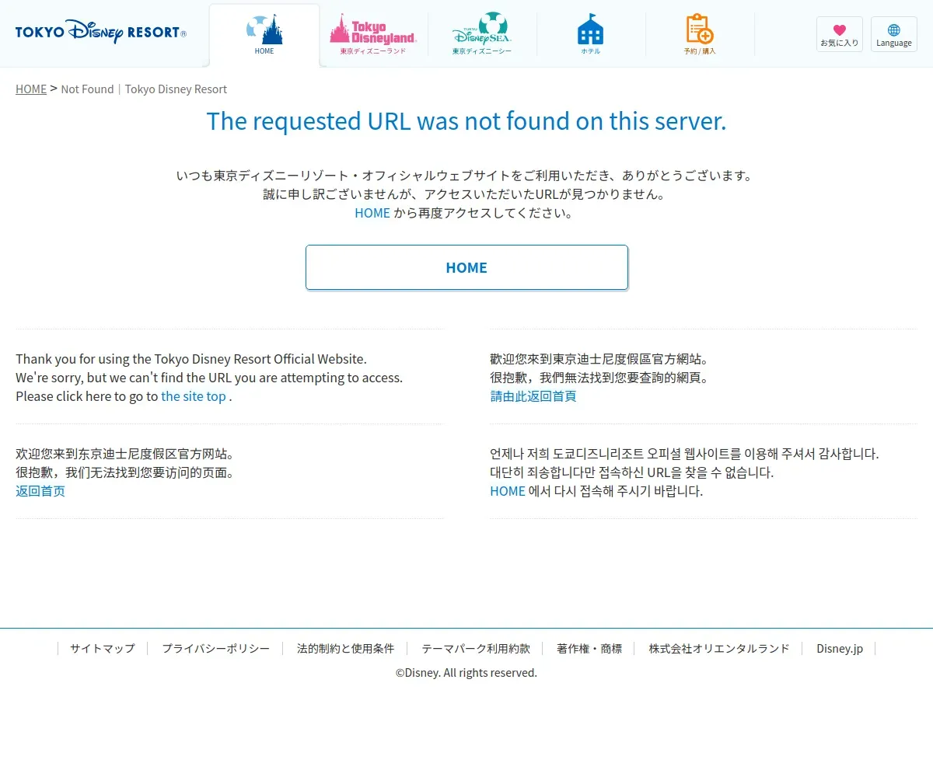933x777 pixels.
Task: Open サイトマップ footer link
Action: tap(103, 649)
